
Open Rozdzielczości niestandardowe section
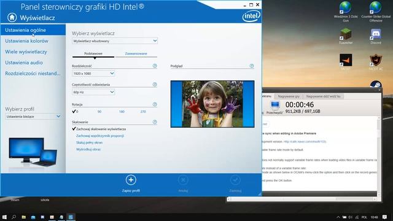coord(33,74)
